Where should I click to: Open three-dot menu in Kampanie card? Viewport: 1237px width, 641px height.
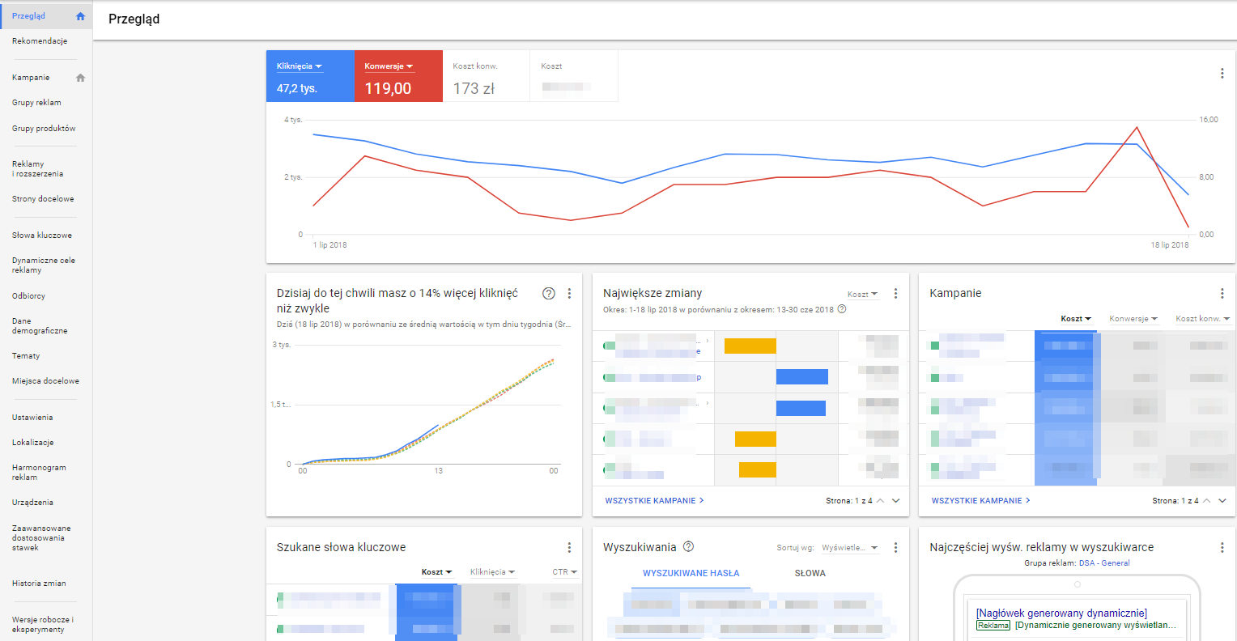click(x=1222, y=294)
